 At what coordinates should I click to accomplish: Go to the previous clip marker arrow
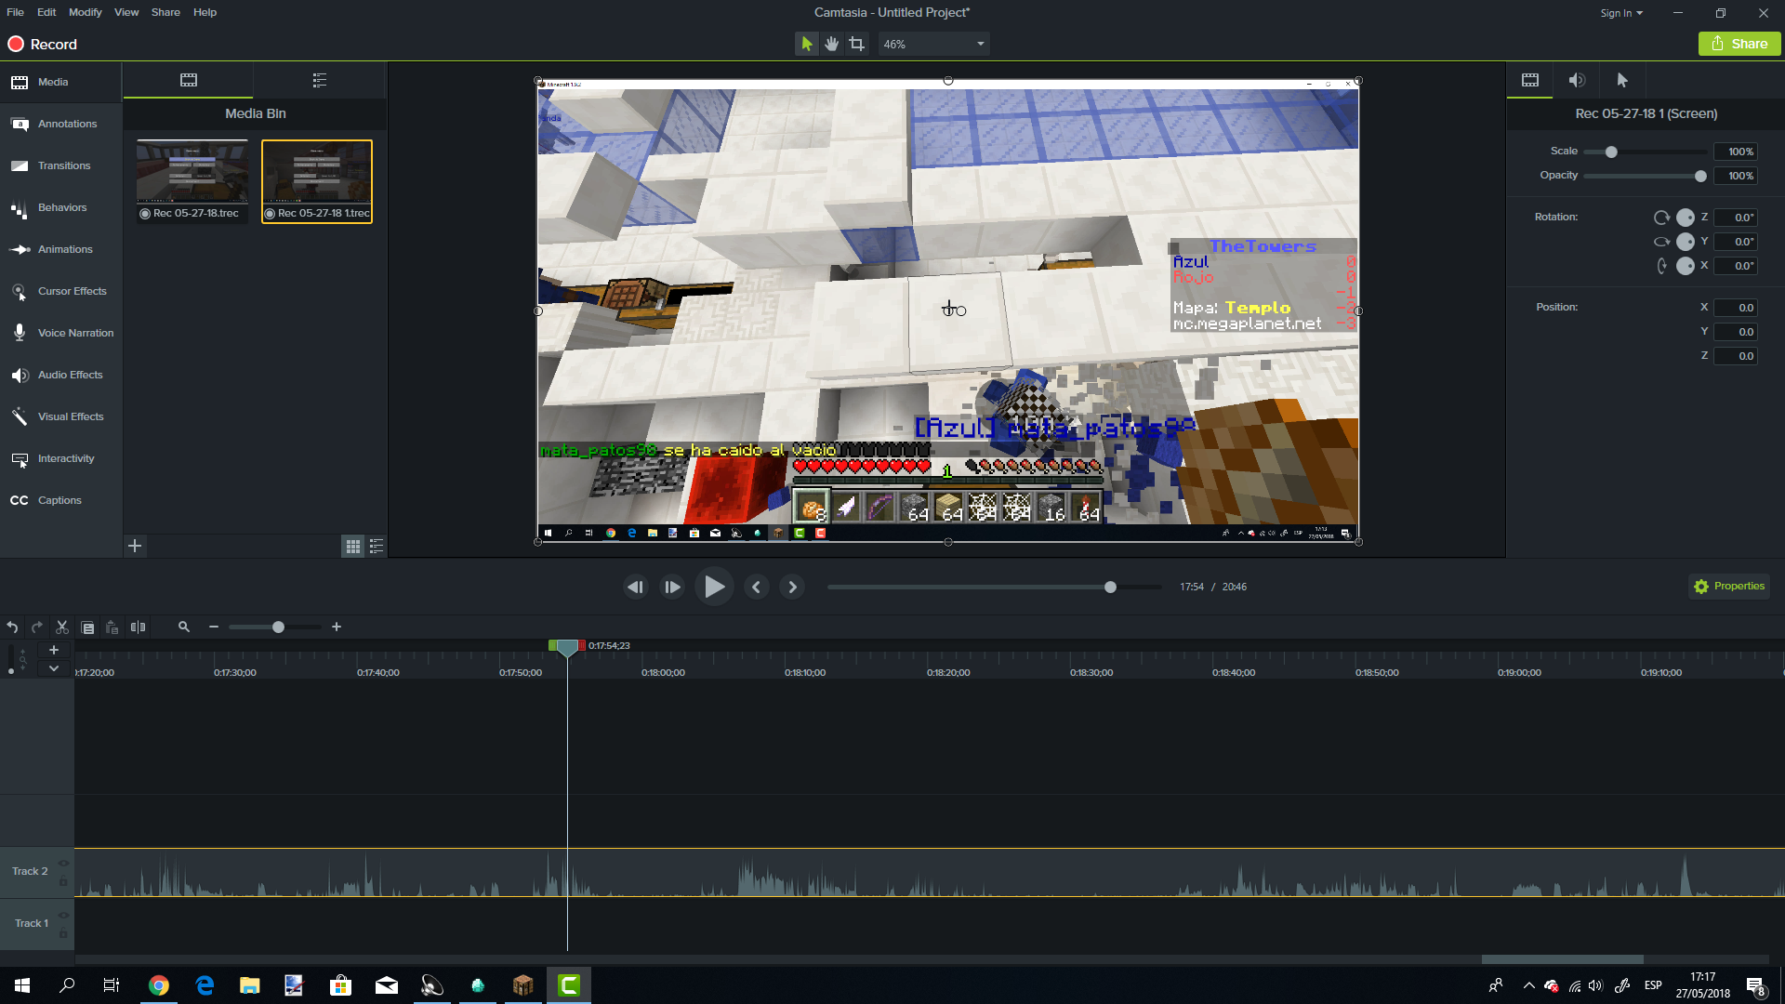point(756,587)
